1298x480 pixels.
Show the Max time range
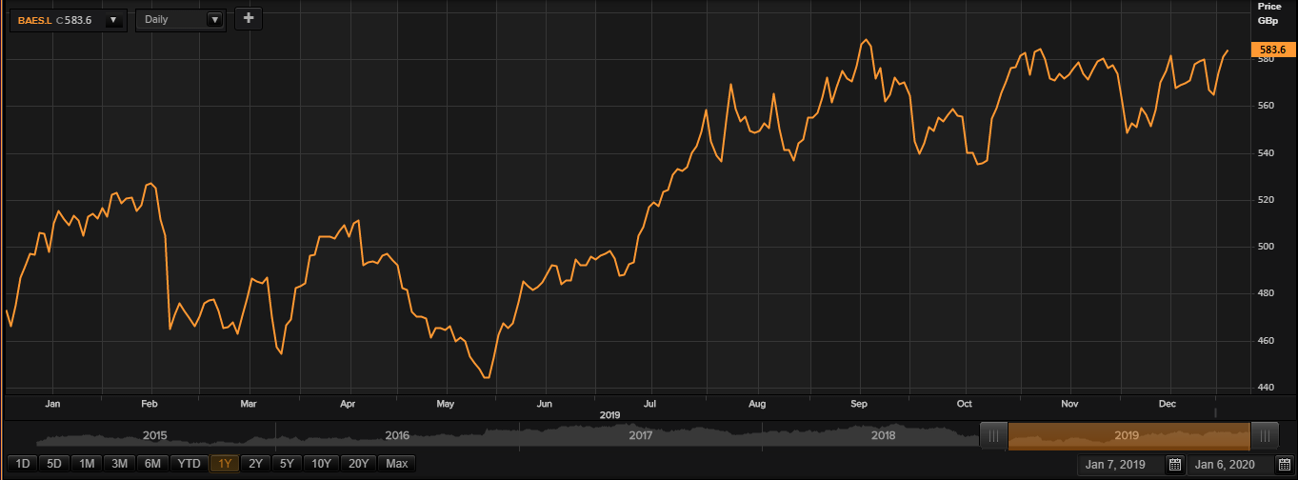397,464
